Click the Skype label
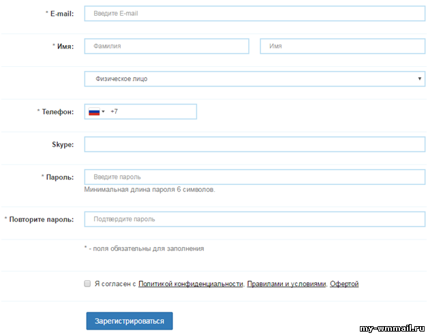 click(x=63, y=144)
